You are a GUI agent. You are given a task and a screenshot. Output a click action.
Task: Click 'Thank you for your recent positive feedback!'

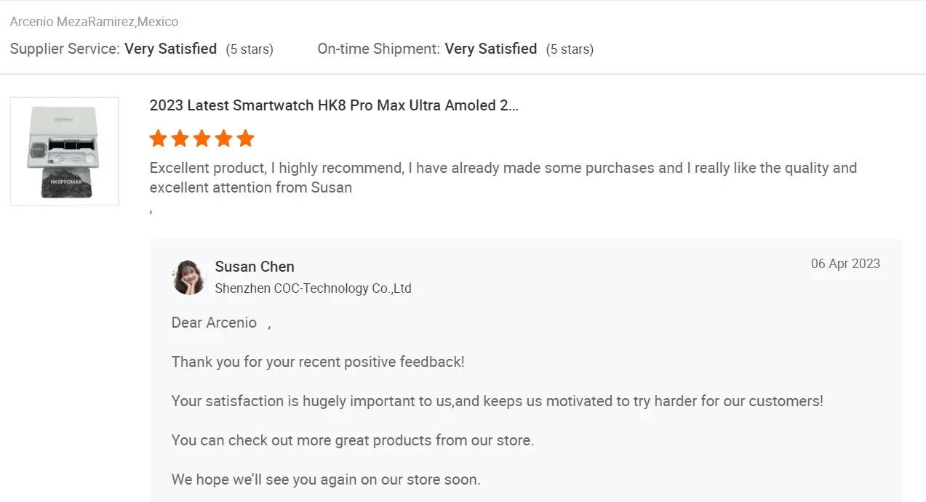tap(318, 362)
